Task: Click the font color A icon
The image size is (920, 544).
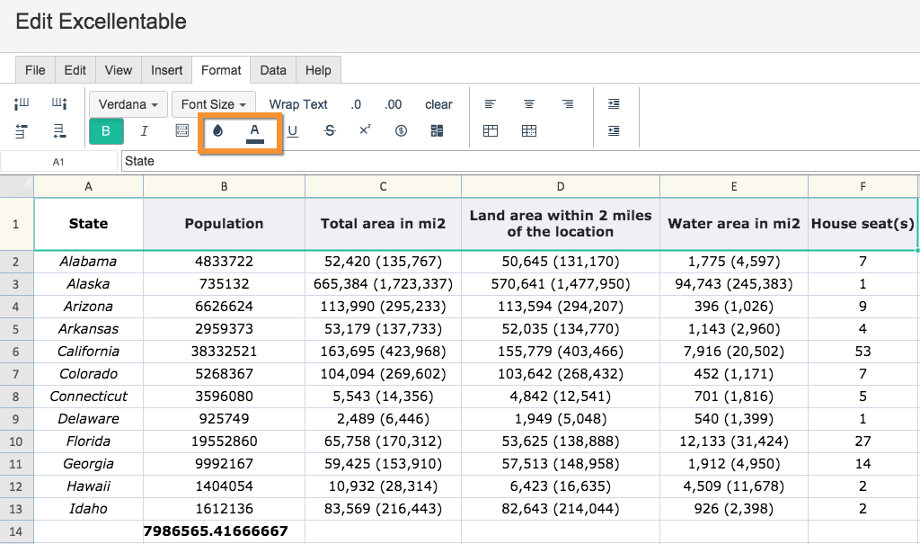Action: 255,131
